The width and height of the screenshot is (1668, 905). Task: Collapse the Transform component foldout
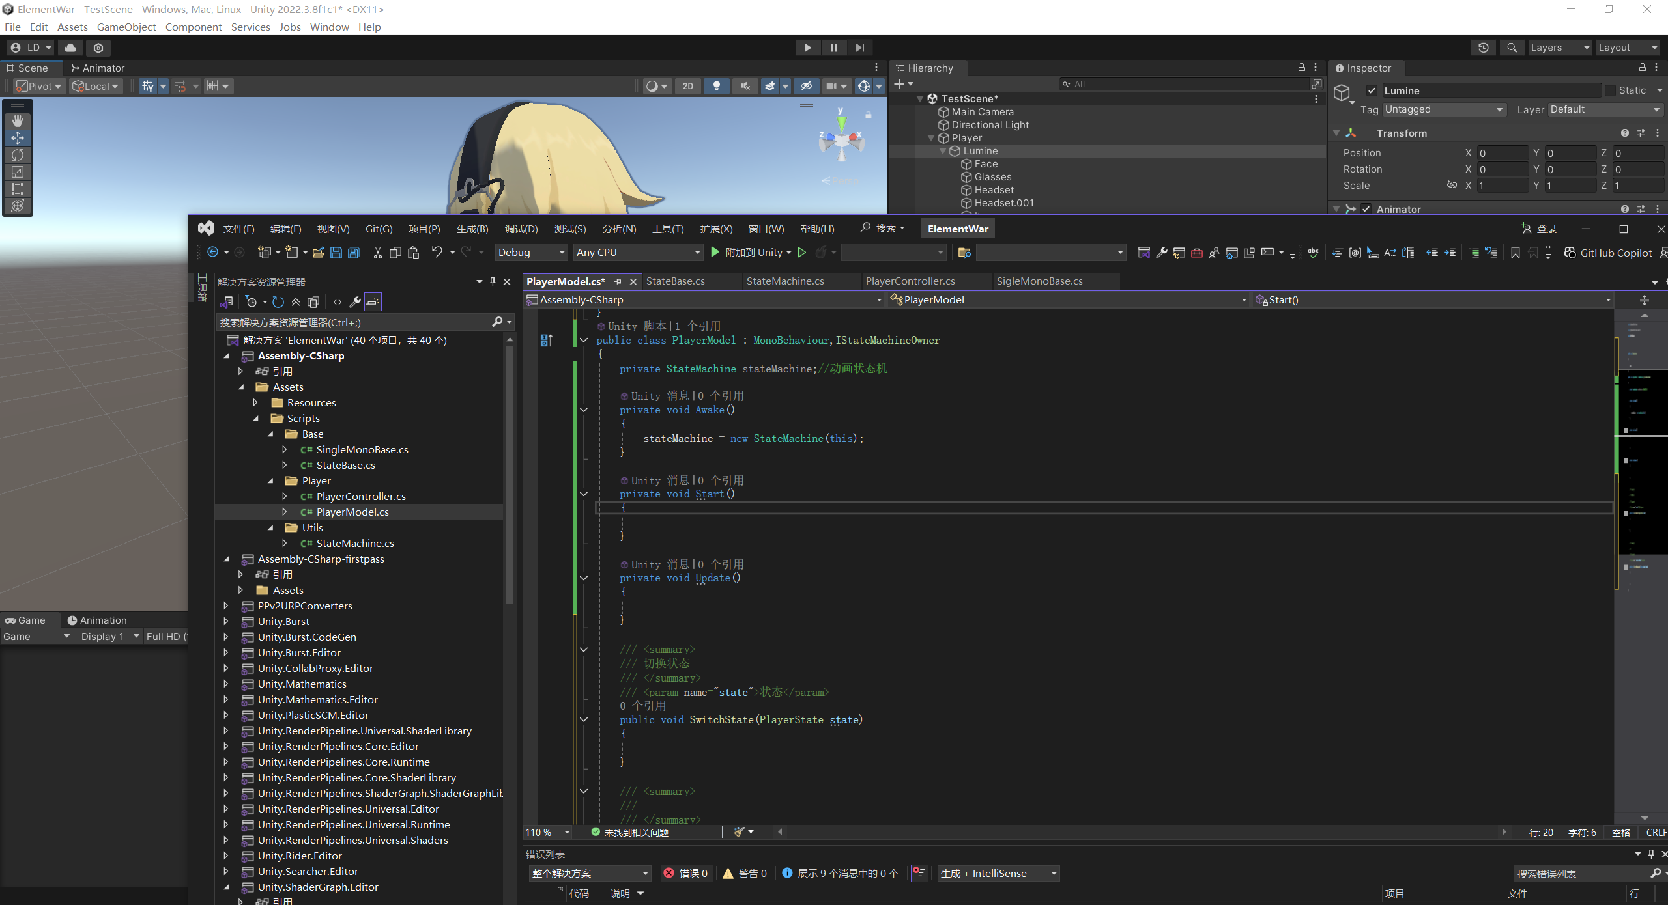(1336, 133)
